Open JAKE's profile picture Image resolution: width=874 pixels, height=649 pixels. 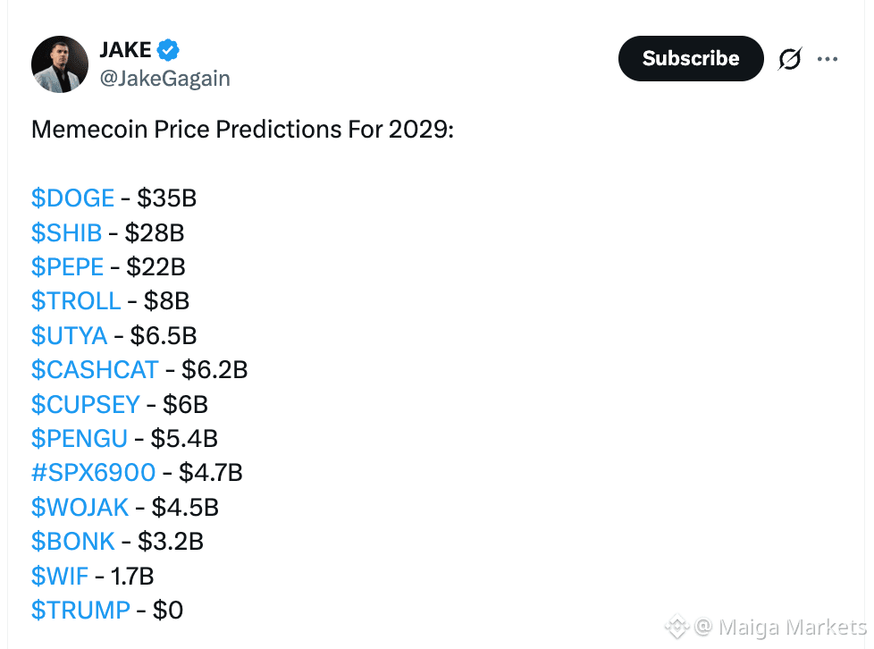click(x=60, y=64)
